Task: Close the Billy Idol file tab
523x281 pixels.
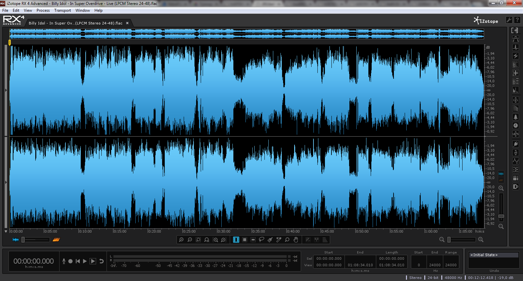Action: [x=127, y=23]
